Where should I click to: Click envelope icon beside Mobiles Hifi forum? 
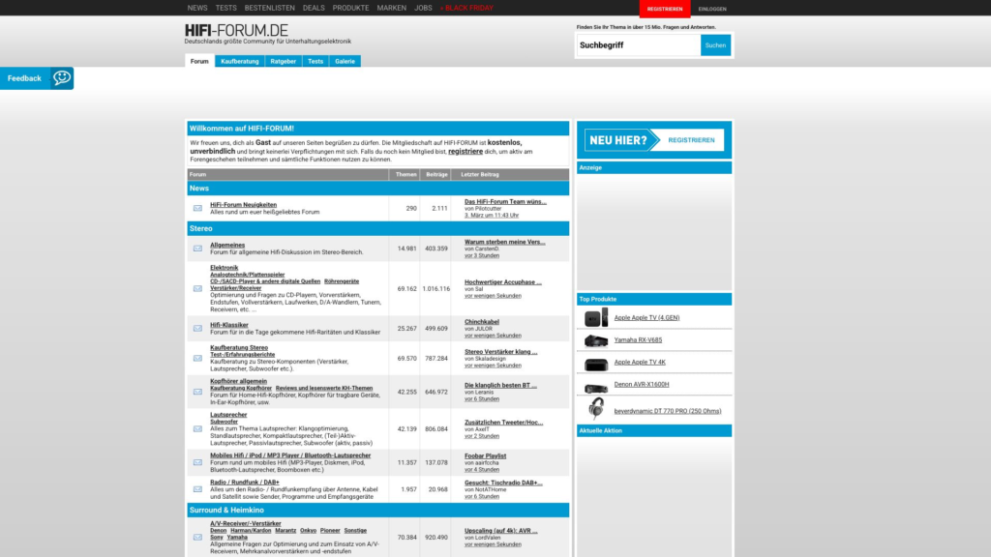[197, 462]
